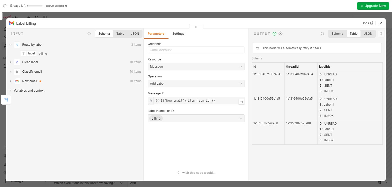Viewport: 392px width, 187px height.
Task: Grab the panel drag handle above Parameters
Action: coord(196,27)
